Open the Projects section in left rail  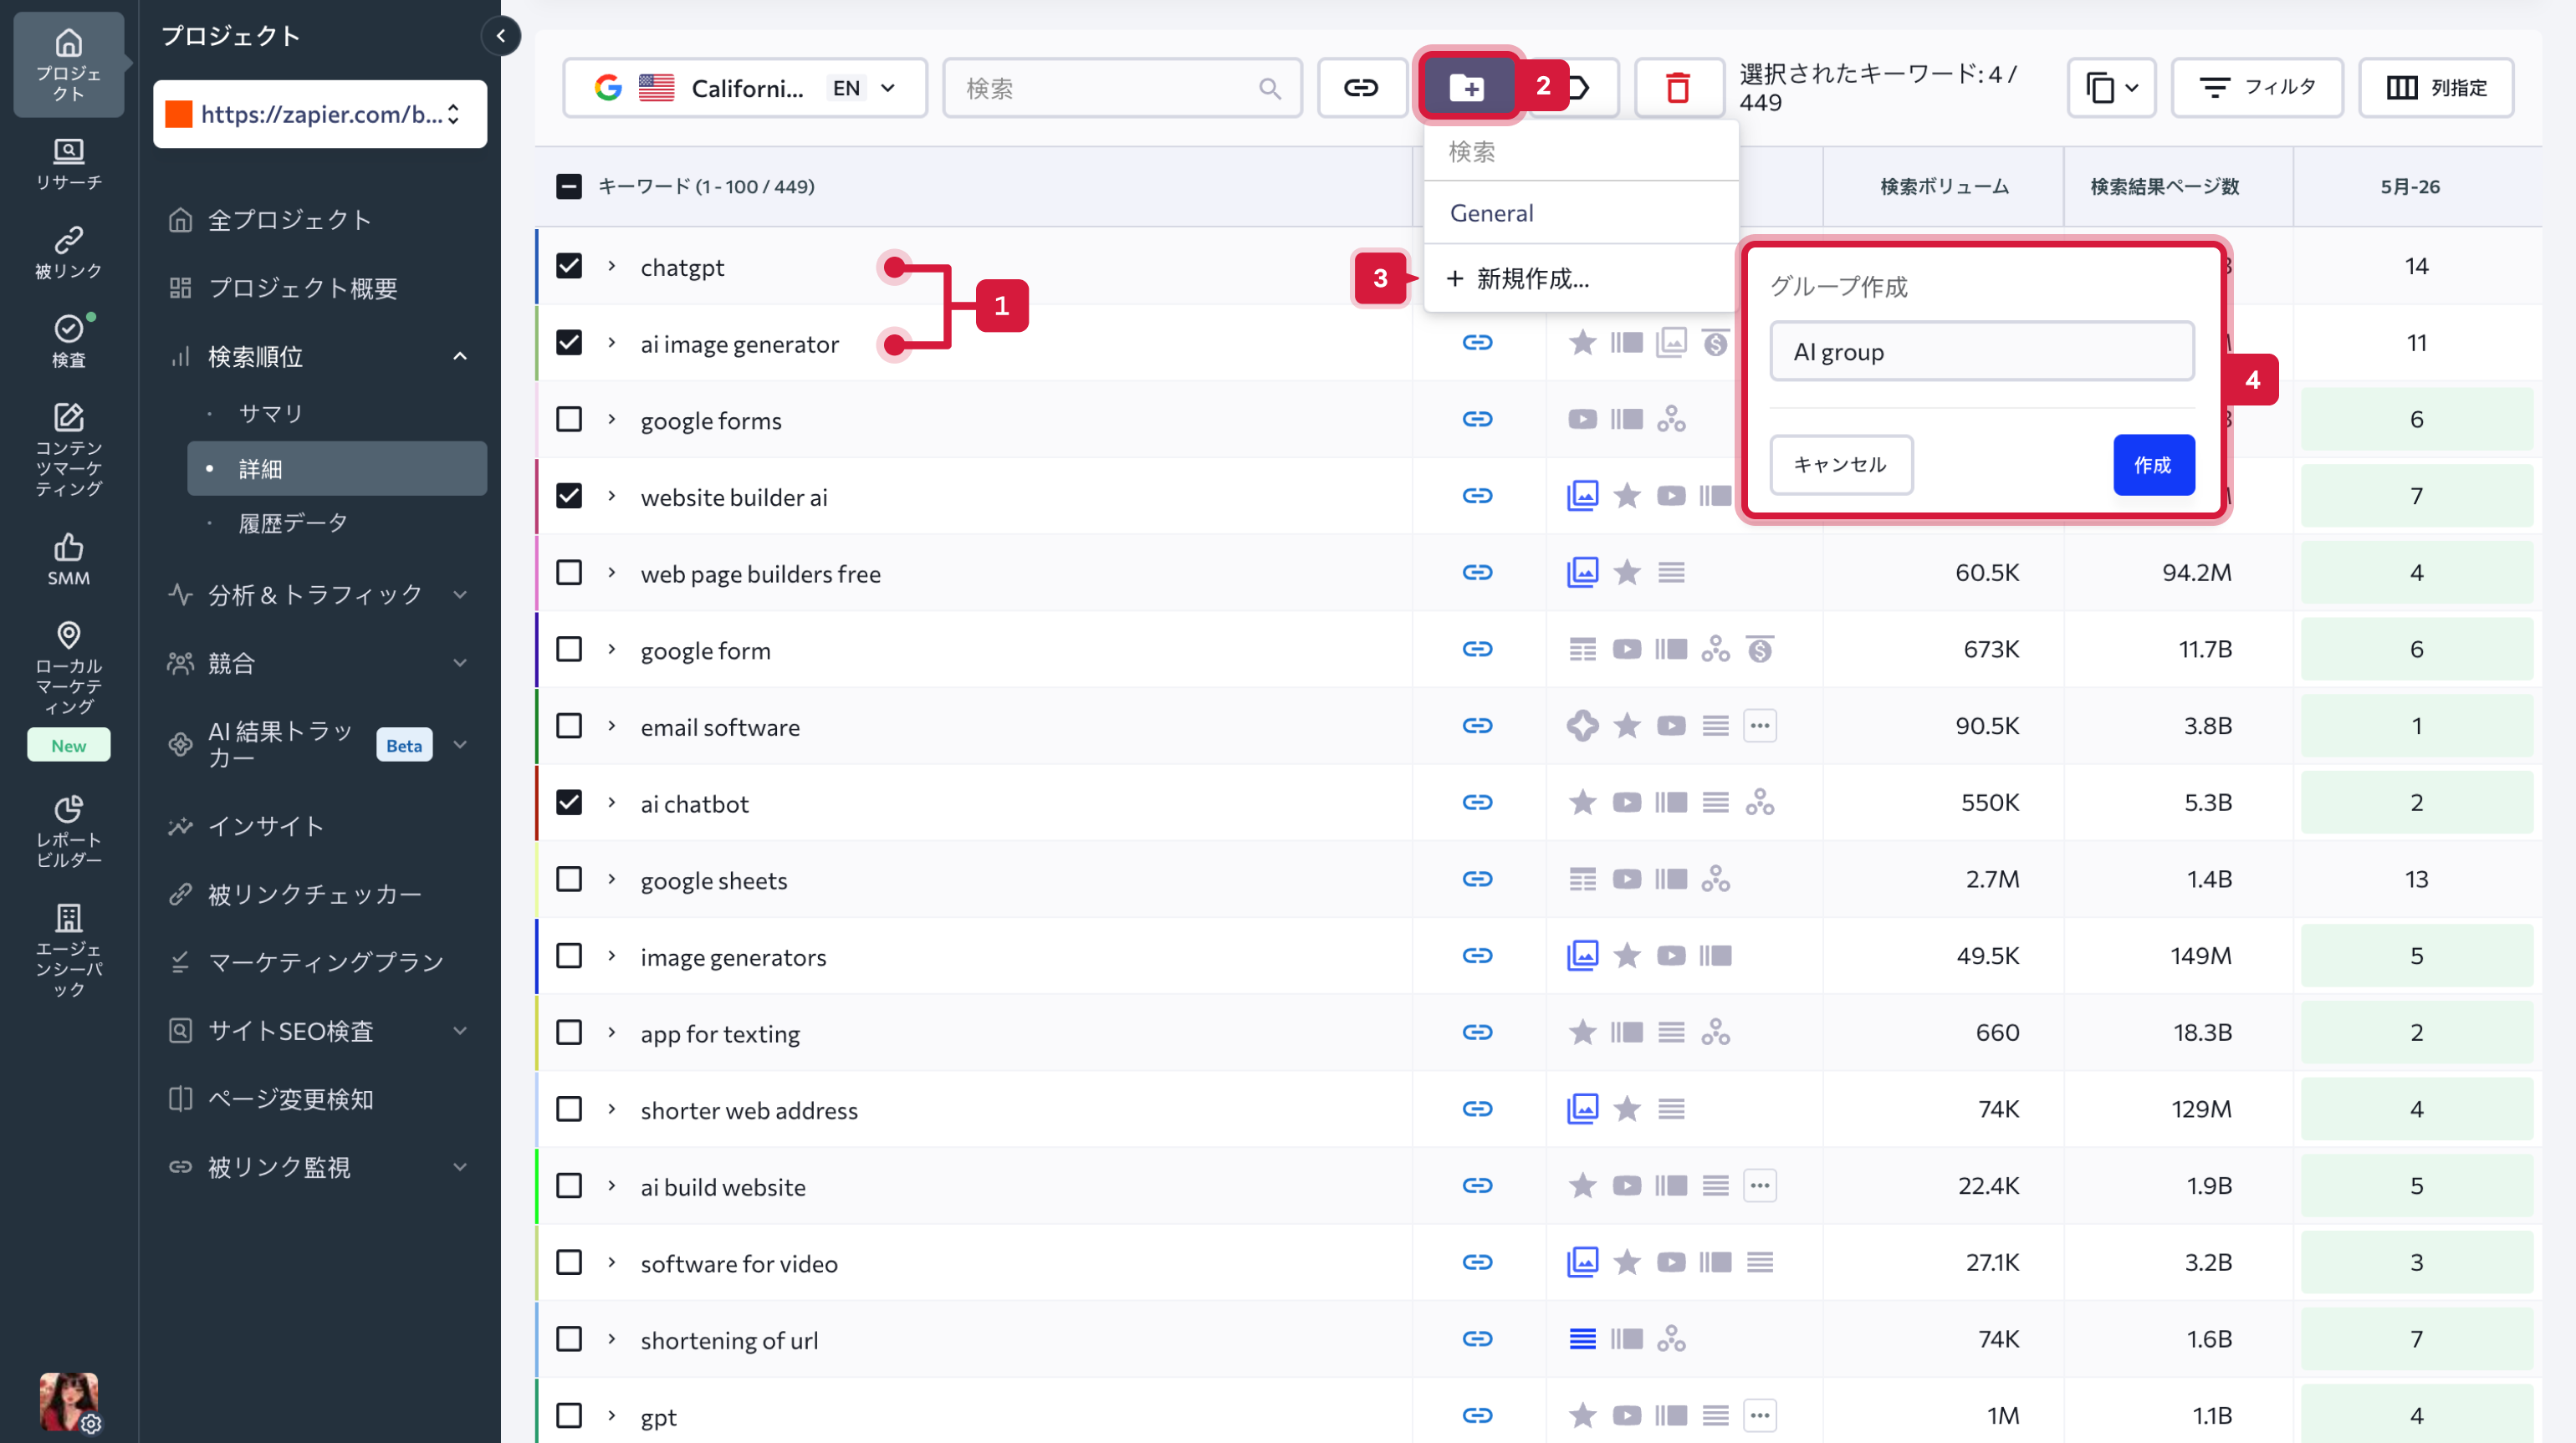pyautogui.click(x=68, y=64)
